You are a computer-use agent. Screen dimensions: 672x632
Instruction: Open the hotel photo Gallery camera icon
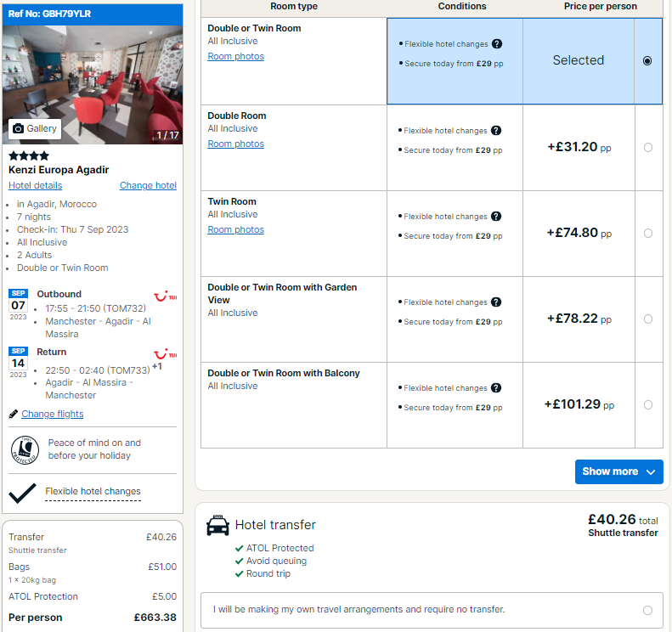(x=18, y=128)
